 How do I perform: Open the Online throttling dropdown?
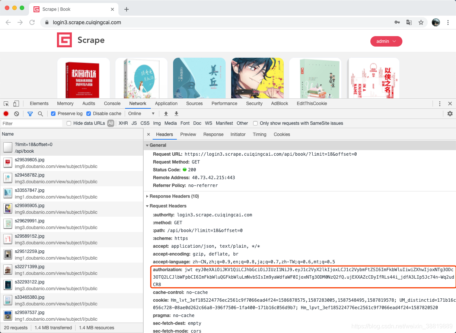[141, 114]
